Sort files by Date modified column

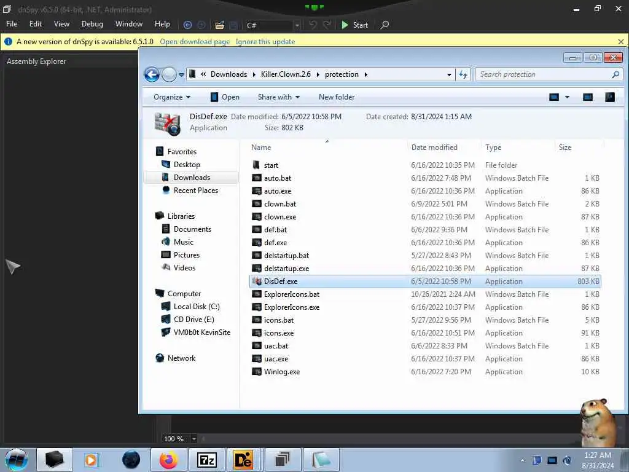pyautogui.click(x=444, y=147)
